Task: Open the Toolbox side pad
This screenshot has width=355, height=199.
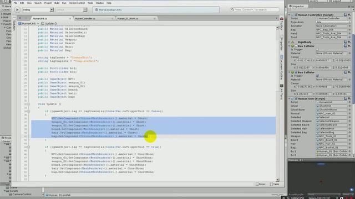Action: pos(281,24)
